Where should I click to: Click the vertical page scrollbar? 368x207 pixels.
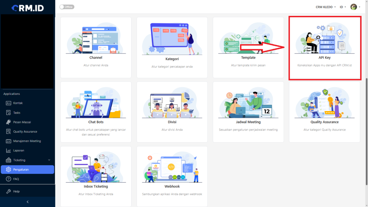click(367, 132)
